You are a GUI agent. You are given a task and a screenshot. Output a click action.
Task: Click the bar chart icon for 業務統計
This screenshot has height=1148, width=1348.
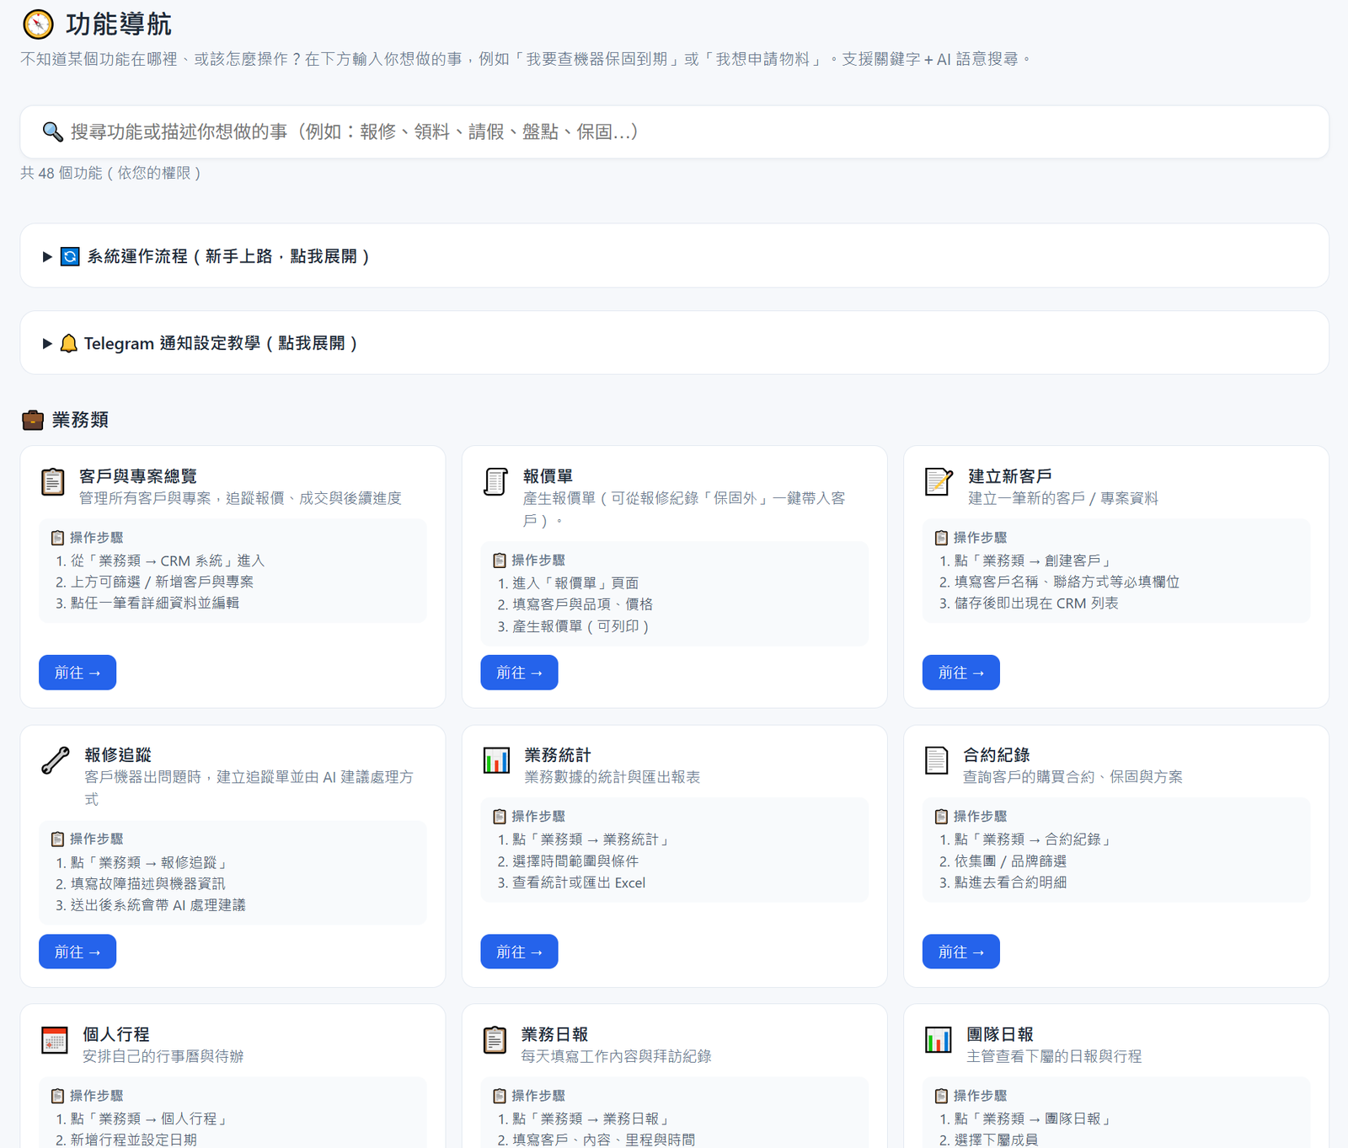click(496, 760)
